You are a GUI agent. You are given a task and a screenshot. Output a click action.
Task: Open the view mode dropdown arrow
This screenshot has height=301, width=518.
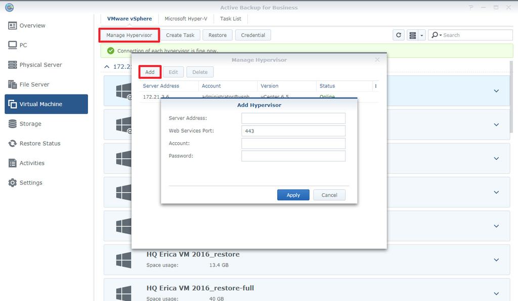tap(422, 35)
